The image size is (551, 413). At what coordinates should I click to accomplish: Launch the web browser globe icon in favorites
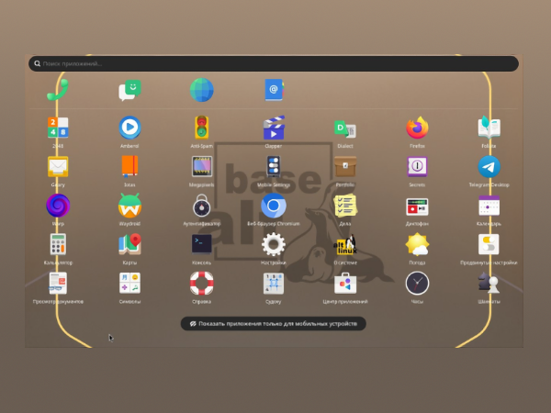(201, 90)
